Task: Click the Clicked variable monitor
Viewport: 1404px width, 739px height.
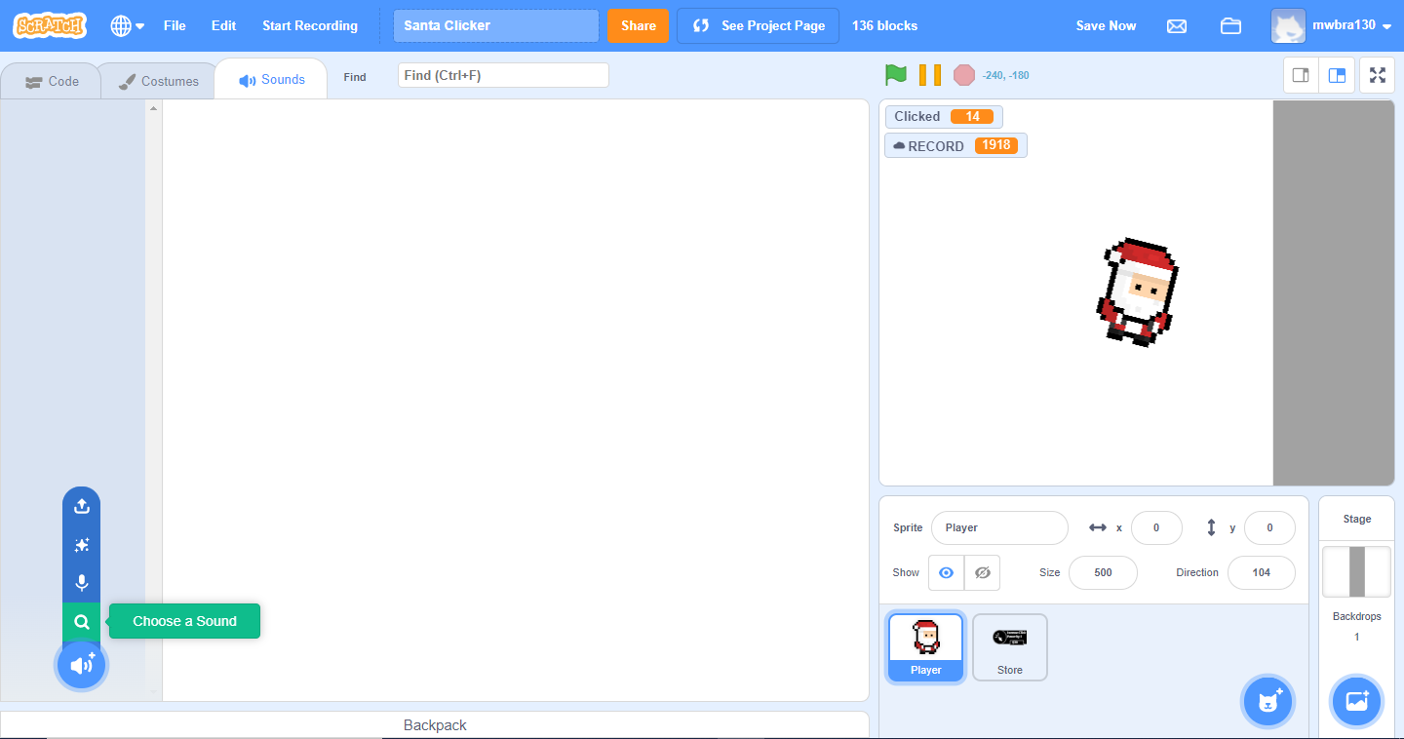Action: [944, 117]
